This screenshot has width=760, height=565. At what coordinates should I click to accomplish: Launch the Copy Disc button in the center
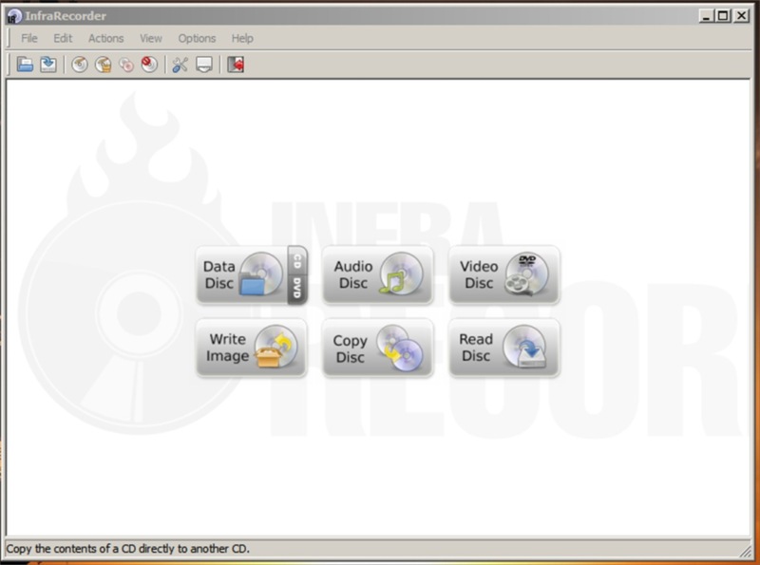tap(377, 348)
